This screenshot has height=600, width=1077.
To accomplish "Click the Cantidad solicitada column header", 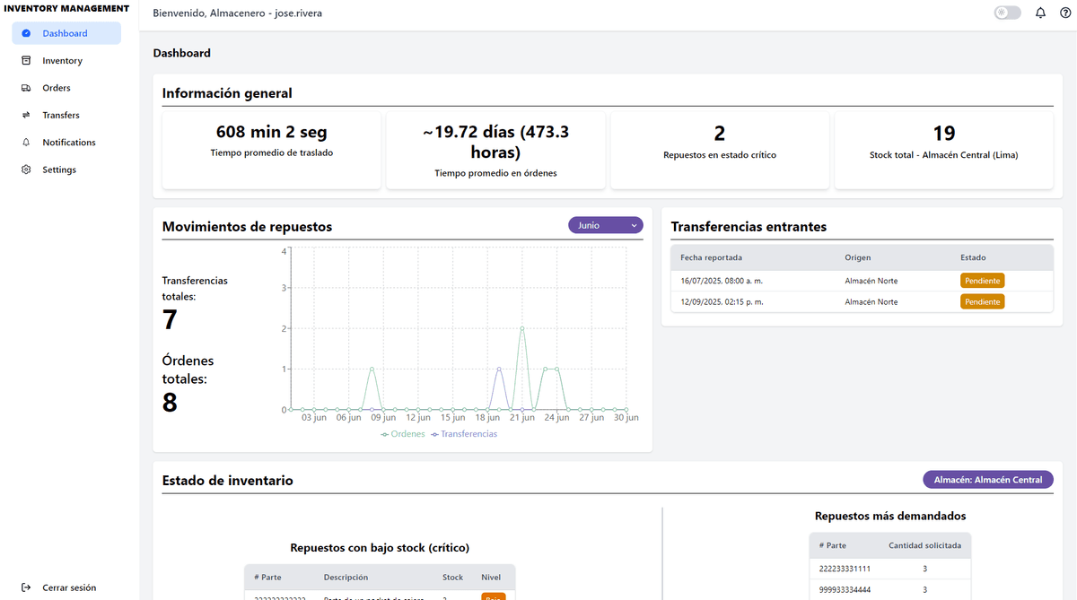I will coord(925,545).
